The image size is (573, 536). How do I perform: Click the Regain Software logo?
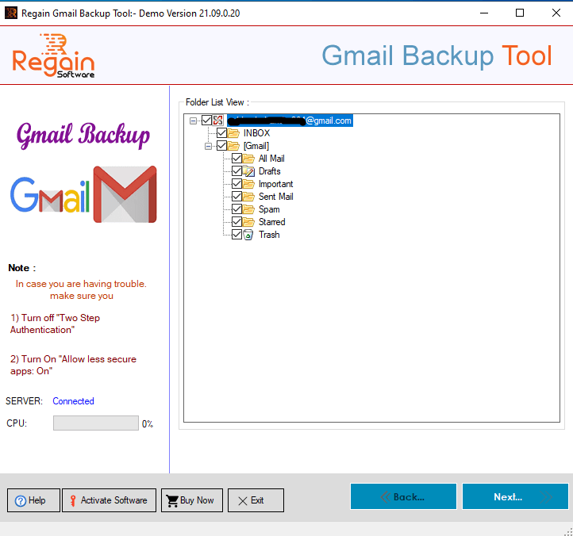[54, 56]
